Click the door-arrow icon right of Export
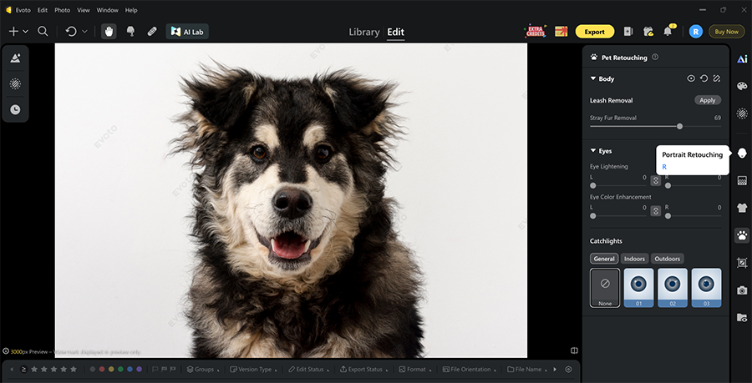This screenshot has height=383, width=752. 628,32
